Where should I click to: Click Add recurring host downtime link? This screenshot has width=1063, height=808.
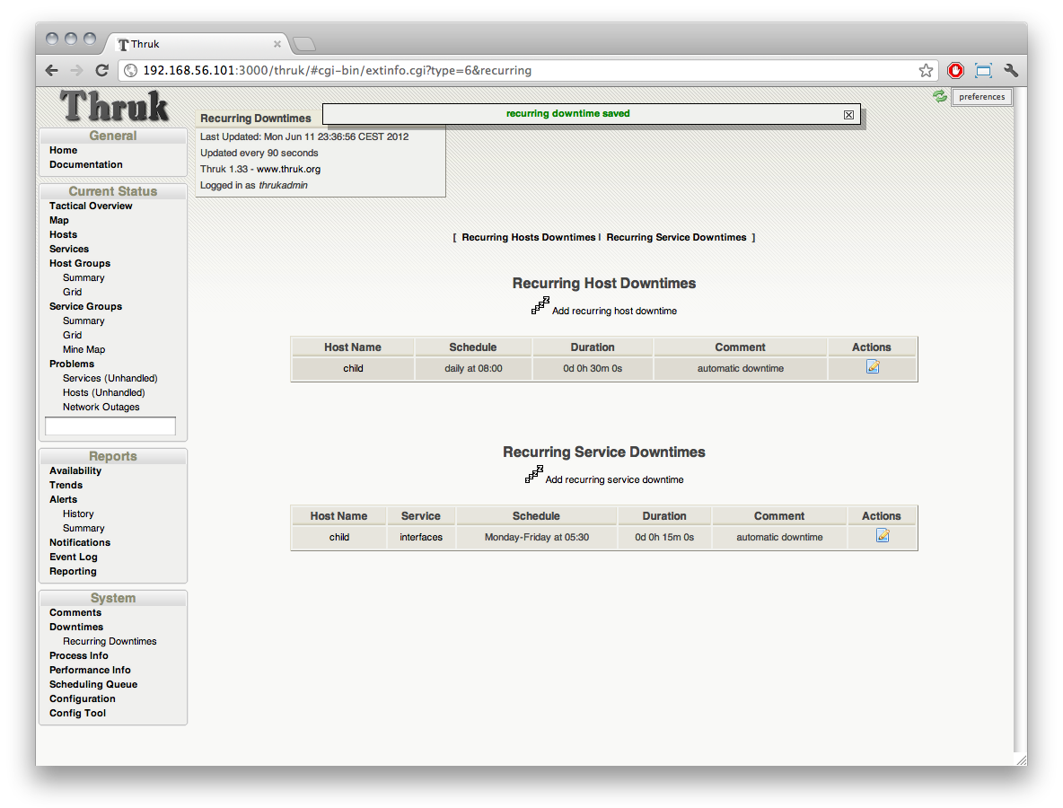pos(614,311)
